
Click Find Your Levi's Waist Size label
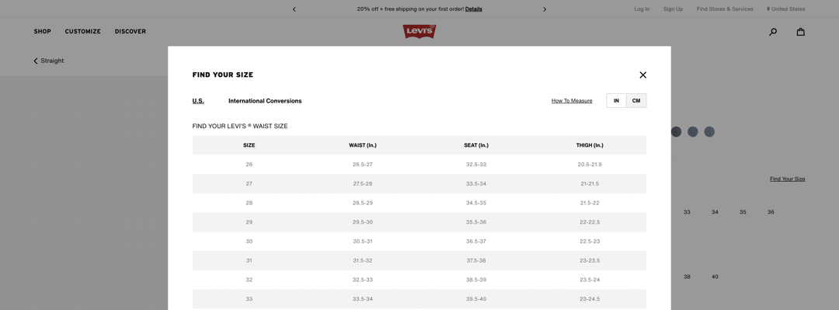[x=240, y=127]
